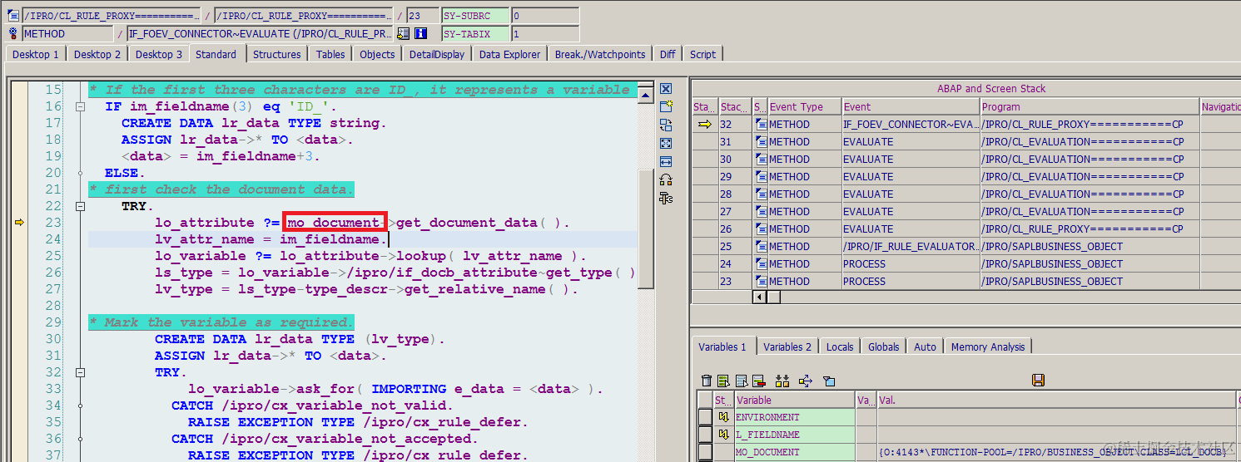This screenshot has height=462, width=1241.
Task: Select stack level 24 PROCESS row
Action: coord(965,263)
